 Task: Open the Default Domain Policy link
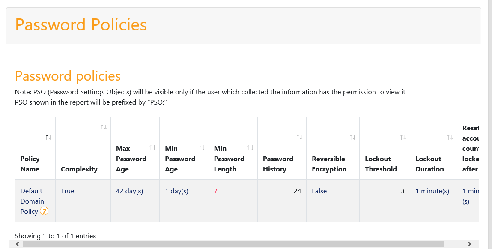32,201
